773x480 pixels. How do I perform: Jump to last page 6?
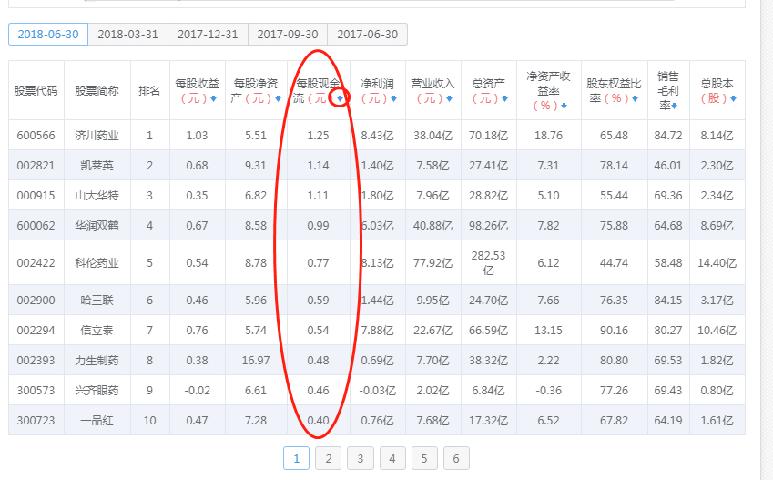point(456,458)
